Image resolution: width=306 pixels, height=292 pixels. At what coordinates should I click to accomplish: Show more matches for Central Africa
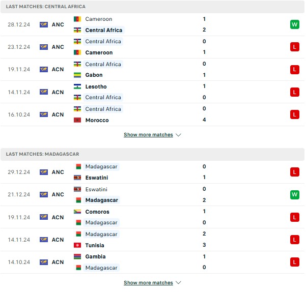148,135
